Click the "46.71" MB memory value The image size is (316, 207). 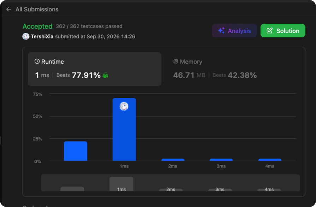184,75
